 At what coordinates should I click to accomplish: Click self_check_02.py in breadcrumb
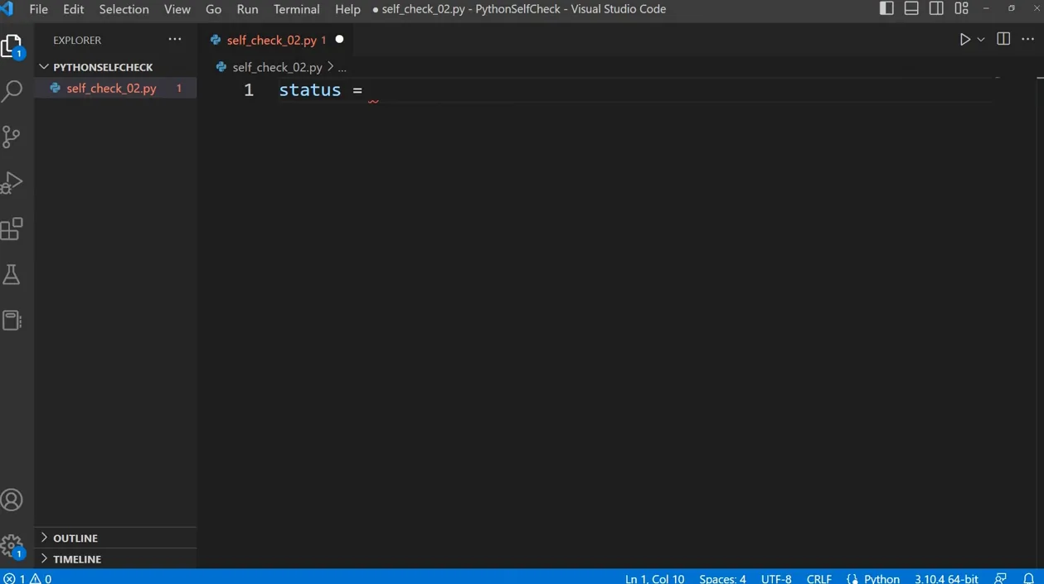[277, 67]
